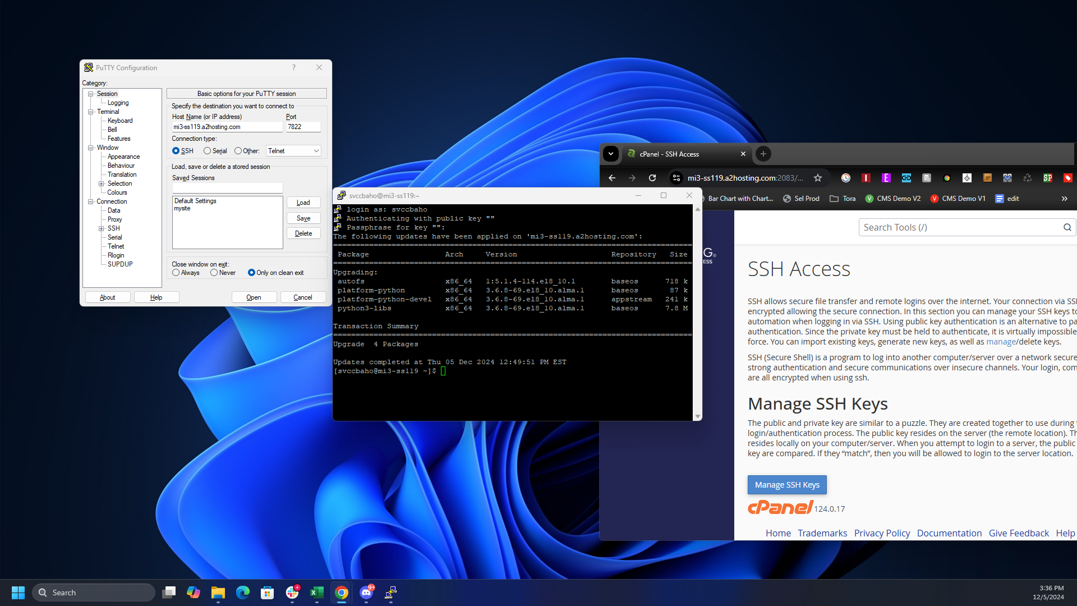This screenshot has height=606, width=1077.
Task: Click the Port number field
Action: (x=303, y=127)
